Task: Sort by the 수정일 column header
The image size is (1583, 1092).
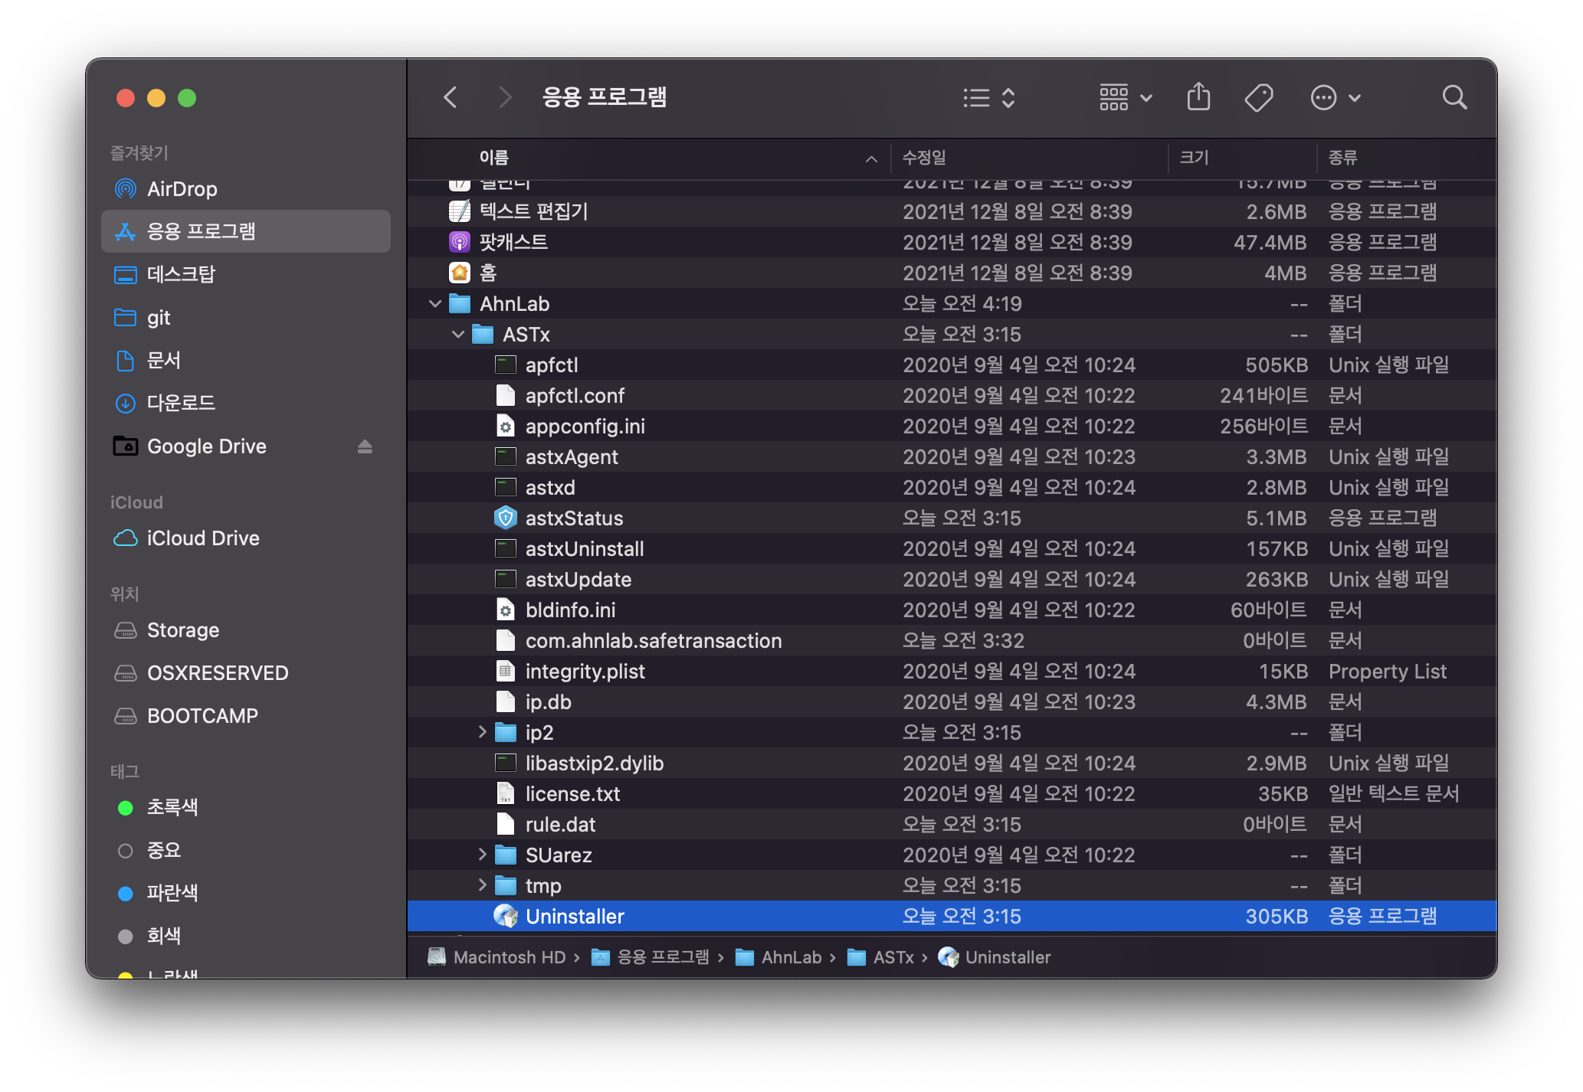Action: pos(924,158)
